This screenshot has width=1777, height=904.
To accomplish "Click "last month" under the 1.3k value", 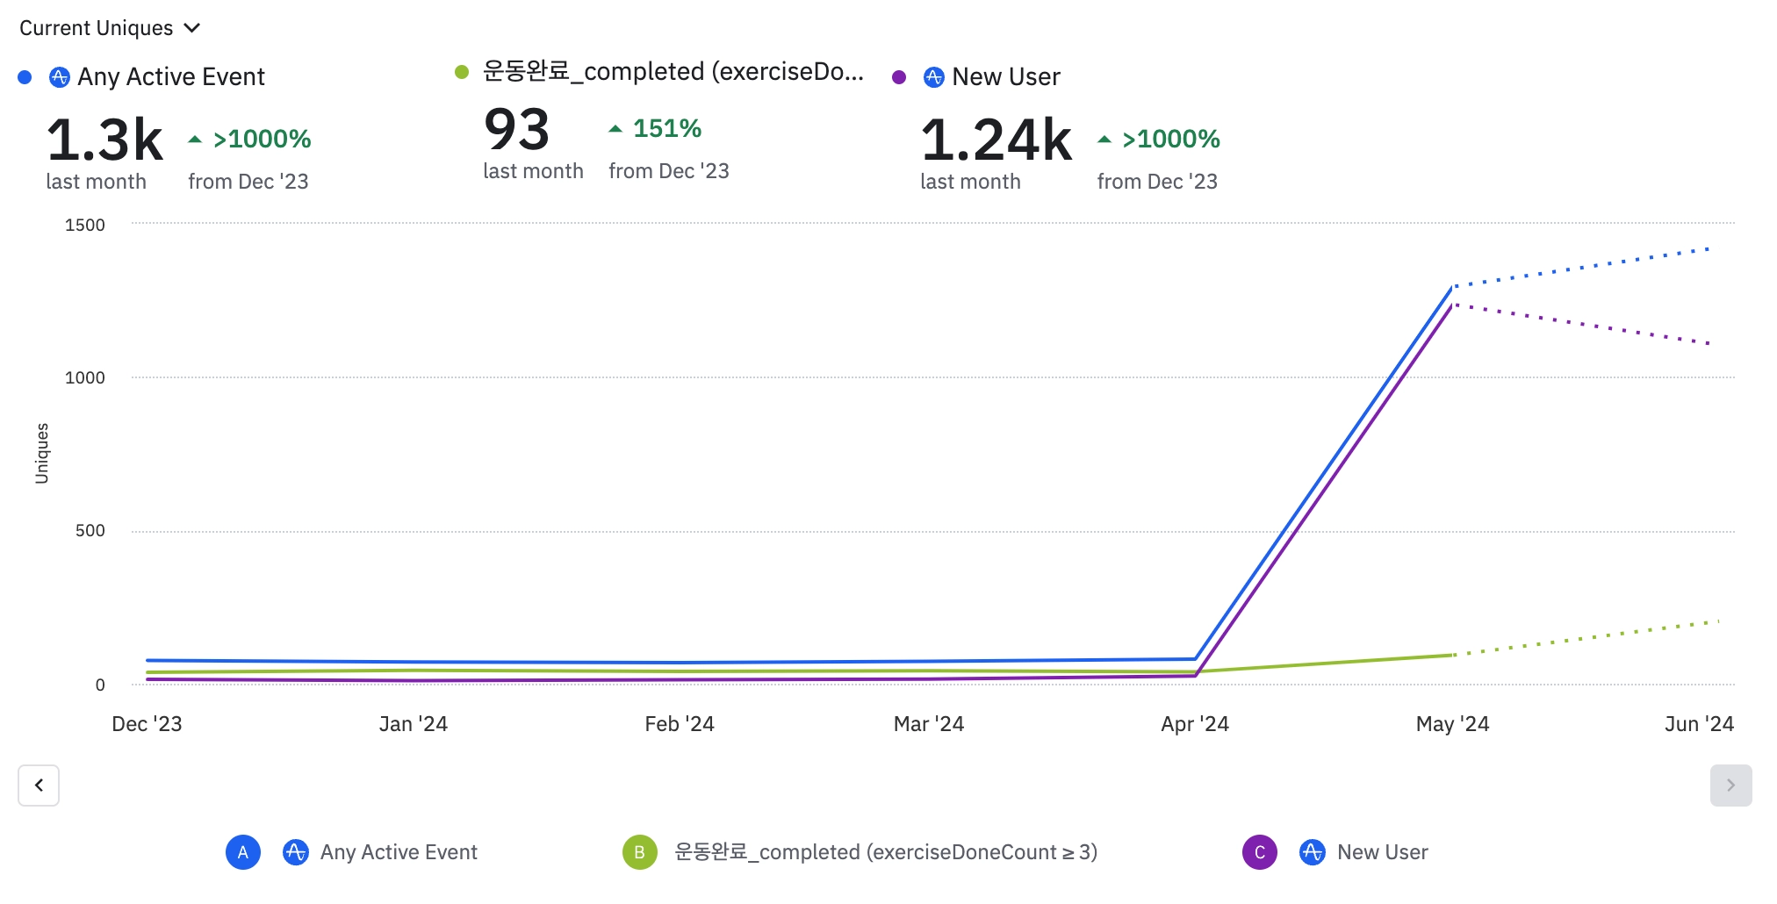I will (x=96, y=182).
